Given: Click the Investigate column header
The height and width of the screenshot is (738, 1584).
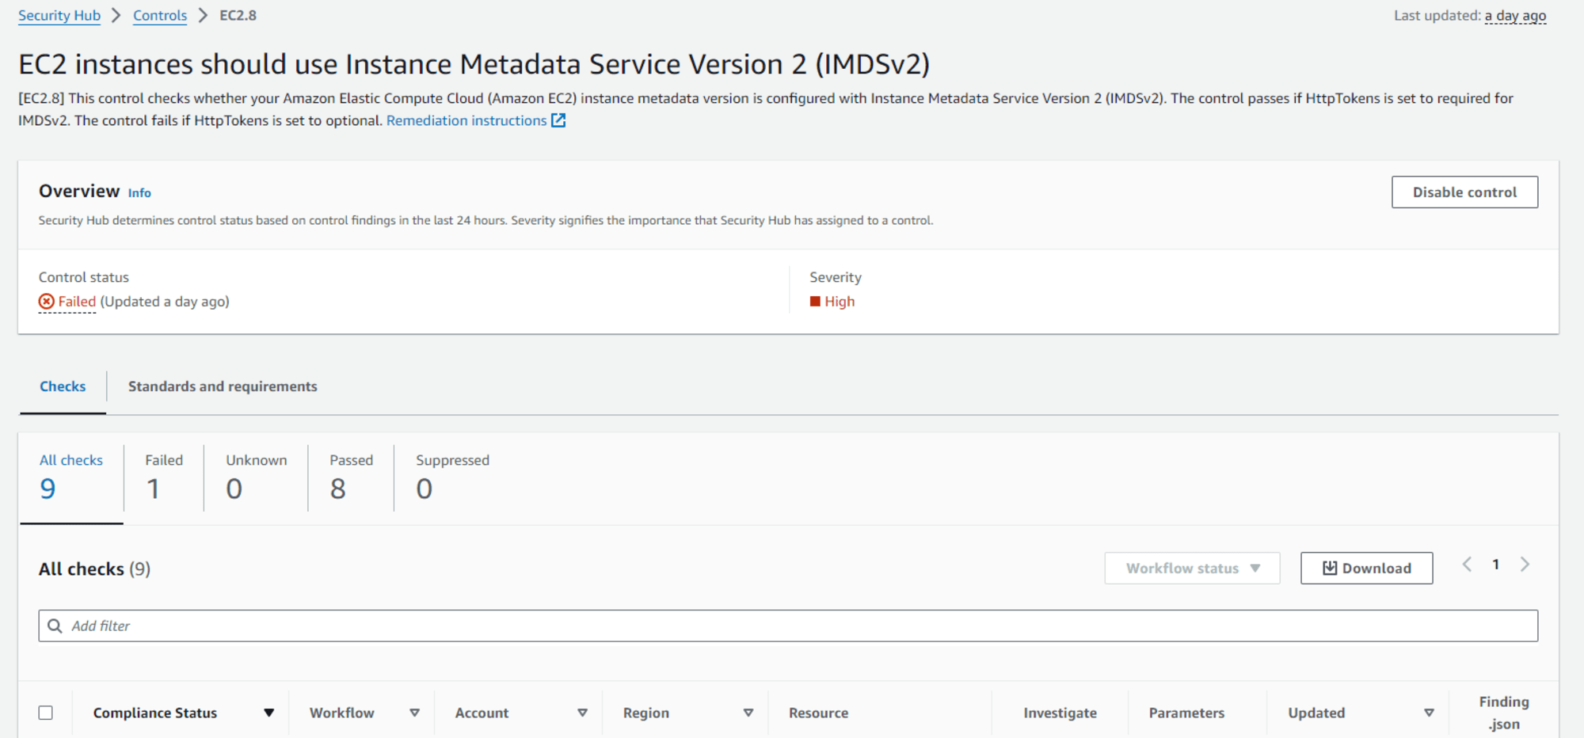Looking at the screenshot, I should (1060, 713).
